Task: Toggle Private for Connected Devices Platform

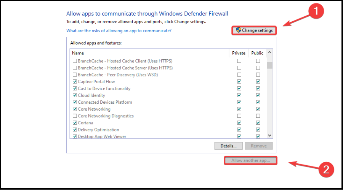Action: (x=239, y=102)
